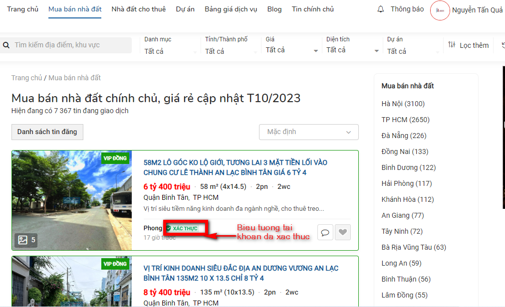The height and width of the screenshot is (307, 505).
Task: Filter by Long An (59)
Action: 401,263
